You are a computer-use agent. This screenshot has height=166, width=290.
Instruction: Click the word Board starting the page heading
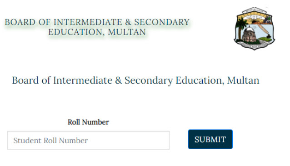click(x=25, y=80)
